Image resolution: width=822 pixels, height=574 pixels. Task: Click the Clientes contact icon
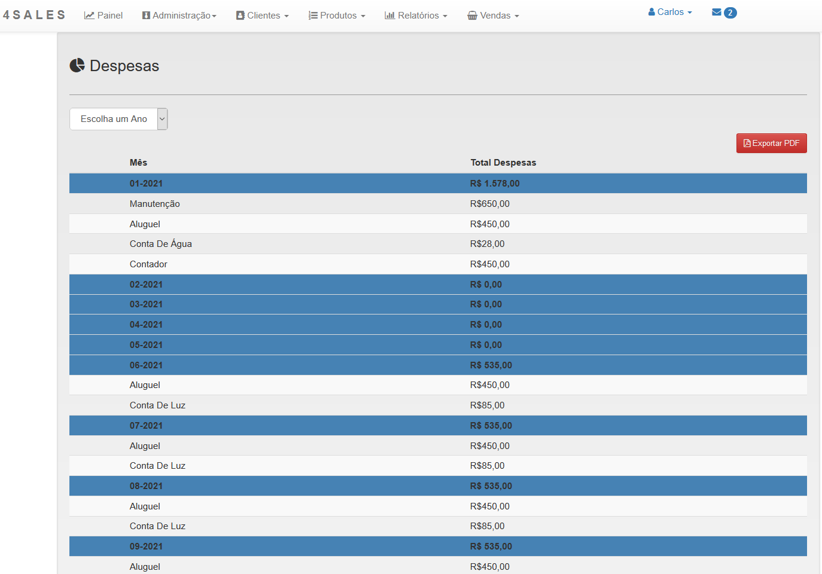pyautogui.click(x=240, y=16)
